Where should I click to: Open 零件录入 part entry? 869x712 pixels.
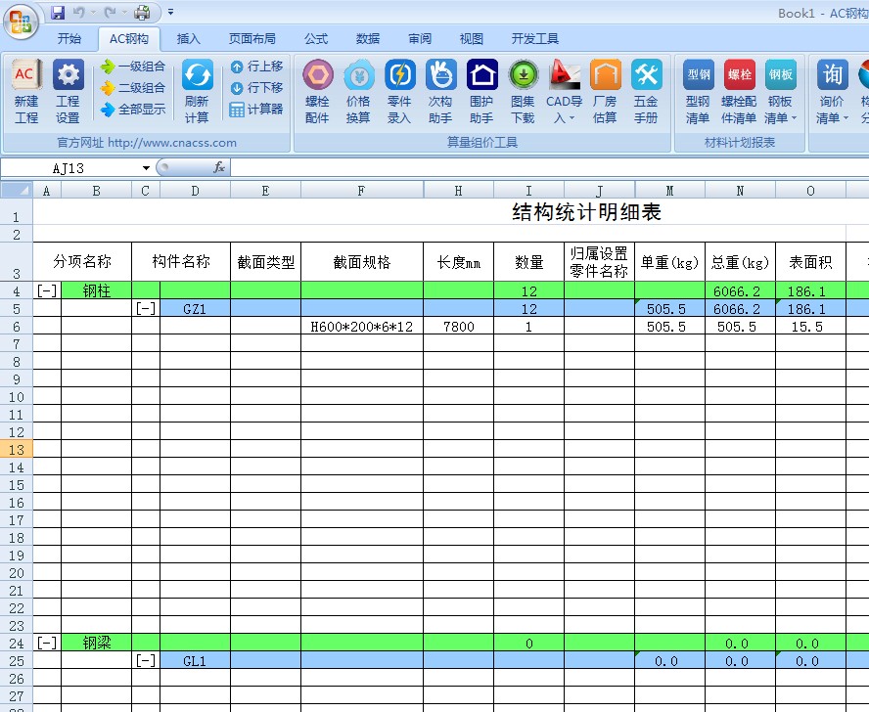pyautogui.click(x=399, y=92)
